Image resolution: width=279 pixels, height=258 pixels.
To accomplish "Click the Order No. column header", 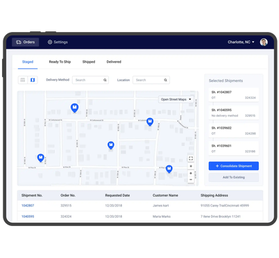I will 68,195.
